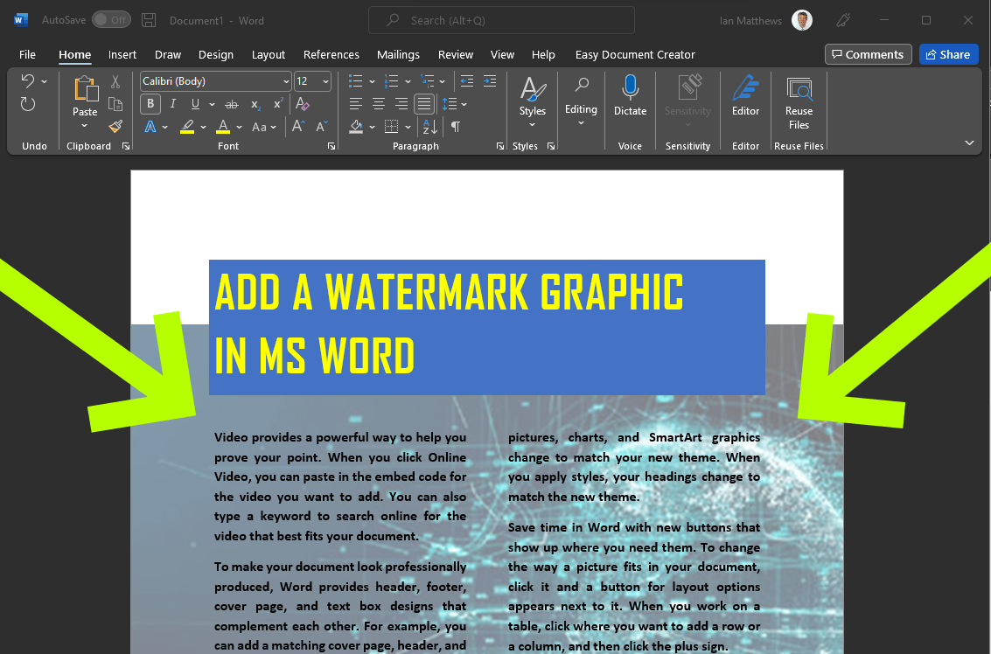Open the Layout ribbon tab
991x654 pixels.
coord(269,54)
